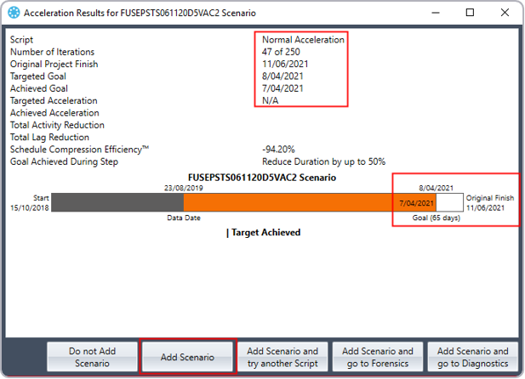525x379 pixels.
Task: Choose Add Scenario and go to Forensics
Action: pos(377,357)
